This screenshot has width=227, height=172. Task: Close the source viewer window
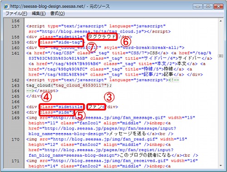pos(218,6)
